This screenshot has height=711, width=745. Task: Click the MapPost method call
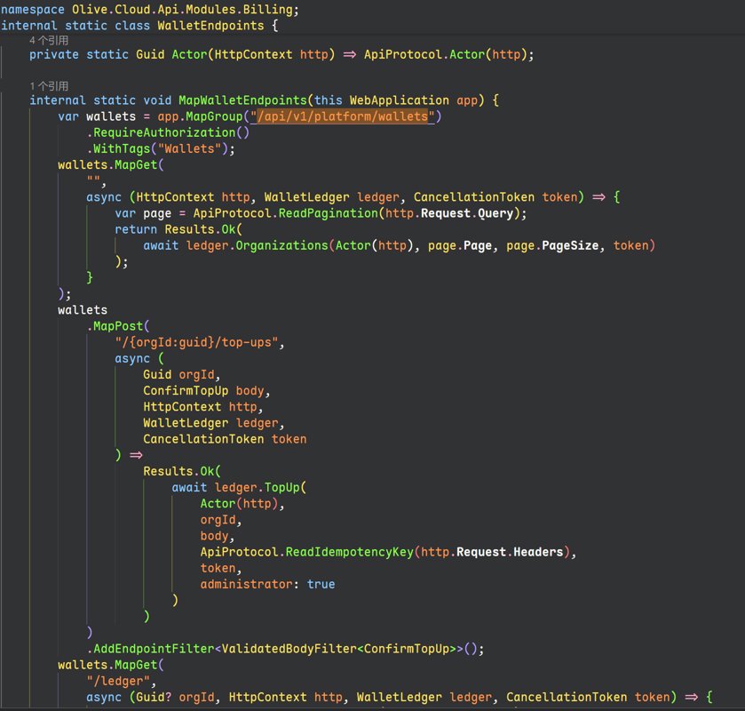tap(118, 326)
